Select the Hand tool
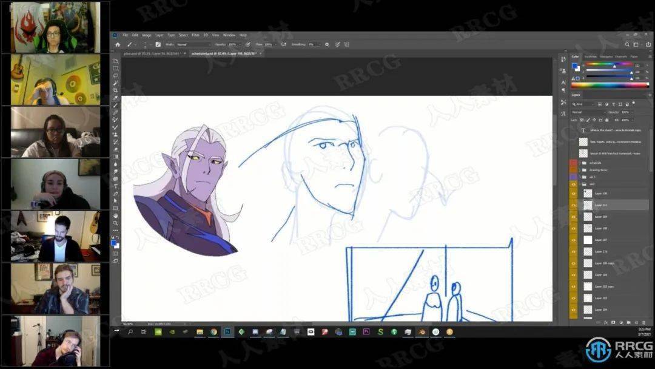 [115, 215]
